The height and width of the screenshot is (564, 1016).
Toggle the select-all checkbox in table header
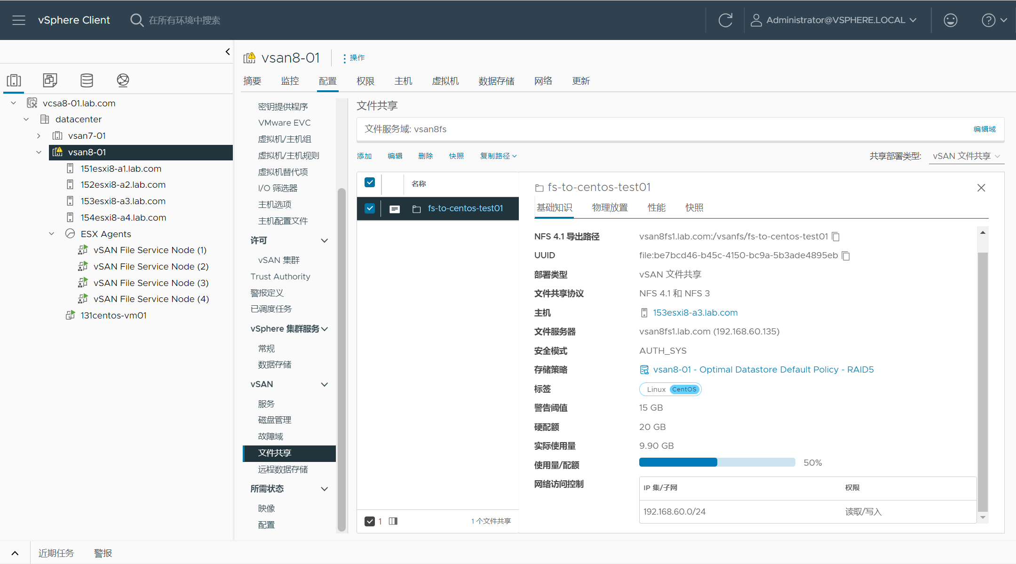coord(370,183)
